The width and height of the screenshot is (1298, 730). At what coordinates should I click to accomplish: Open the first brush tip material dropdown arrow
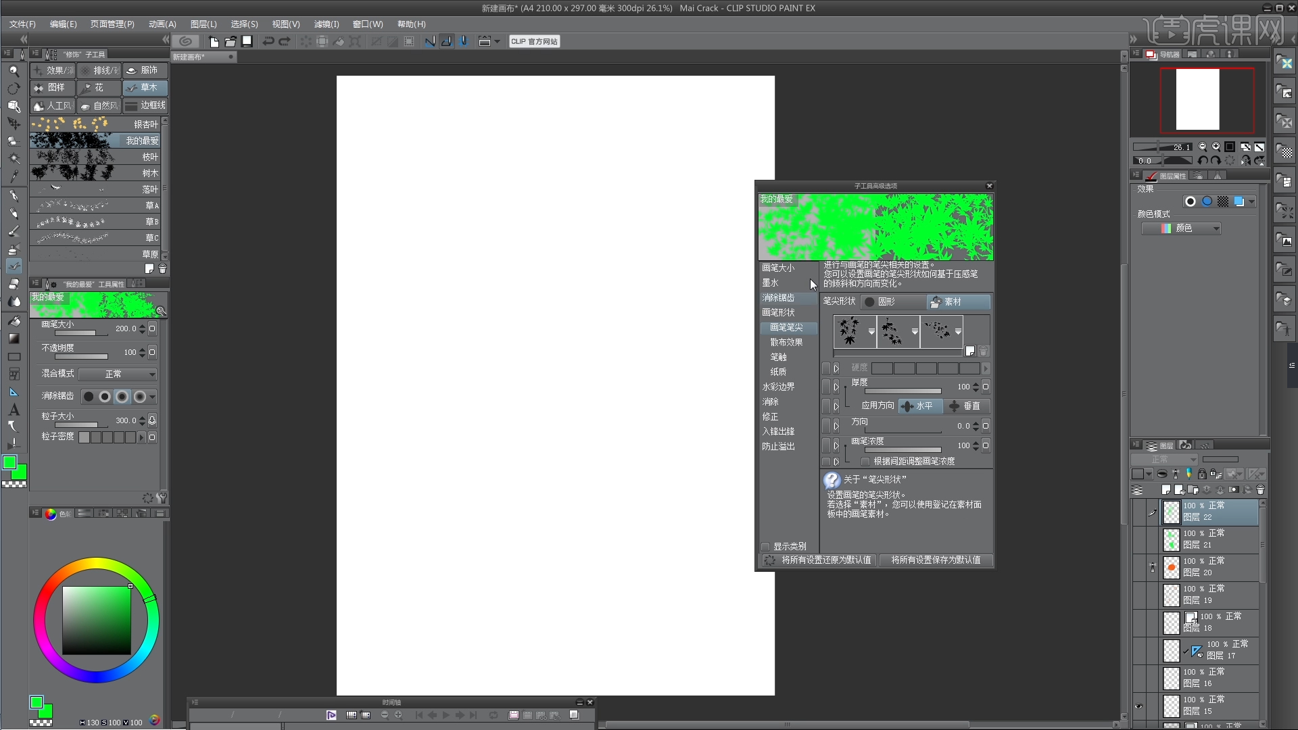point(871,332)
